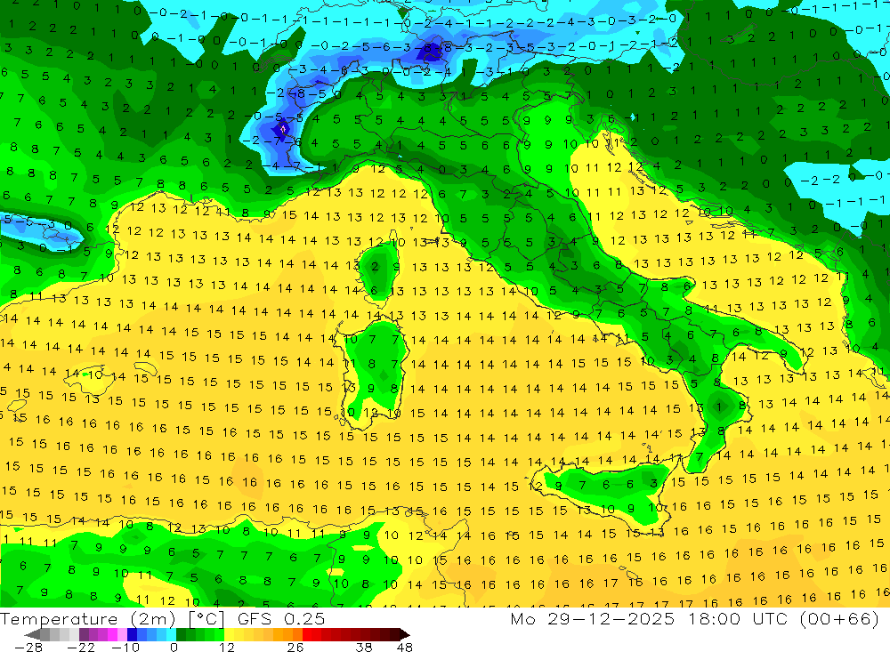Click the dark maroon right arrow end of the legend
Screen dimensions: 890x652
point(405,635)
